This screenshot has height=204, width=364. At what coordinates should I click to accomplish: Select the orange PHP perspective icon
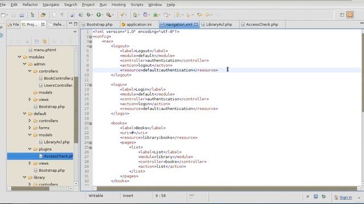click(x=350, y=15)
